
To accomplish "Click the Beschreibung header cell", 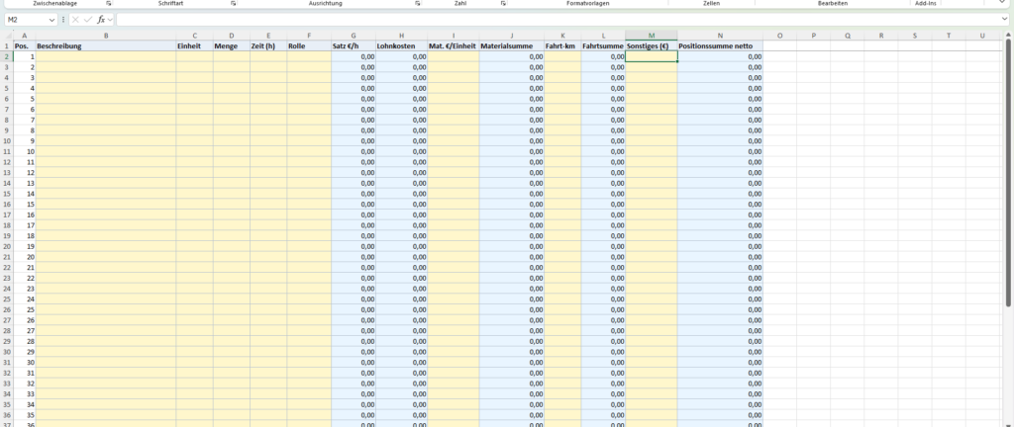I will [x=105, y=46].
